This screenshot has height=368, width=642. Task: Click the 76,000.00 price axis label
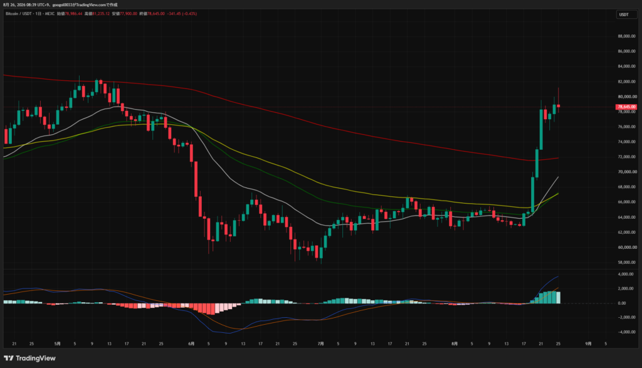pos(626,127)
